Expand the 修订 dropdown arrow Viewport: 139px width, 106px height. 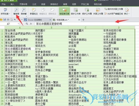click(x=129, y=14)
